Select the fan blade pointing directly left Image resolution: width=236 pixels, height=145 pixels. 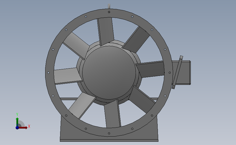[68, 76]
